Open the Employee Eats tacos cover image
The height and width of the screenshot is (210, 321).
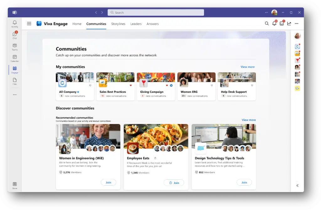pos(156,136)
